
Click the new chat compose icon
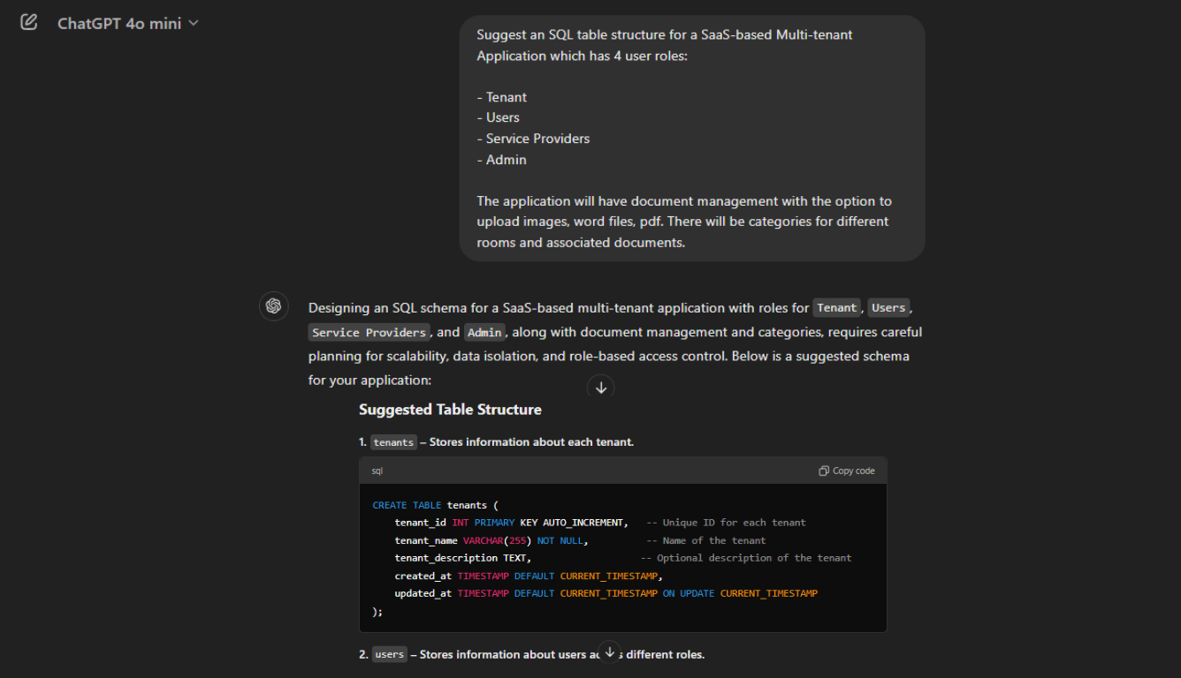click(29, 22)
